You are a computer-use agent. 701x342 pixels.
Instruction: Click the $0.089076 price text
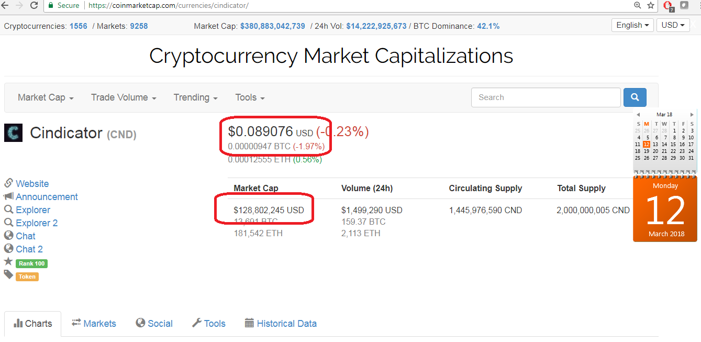[260, 131]
